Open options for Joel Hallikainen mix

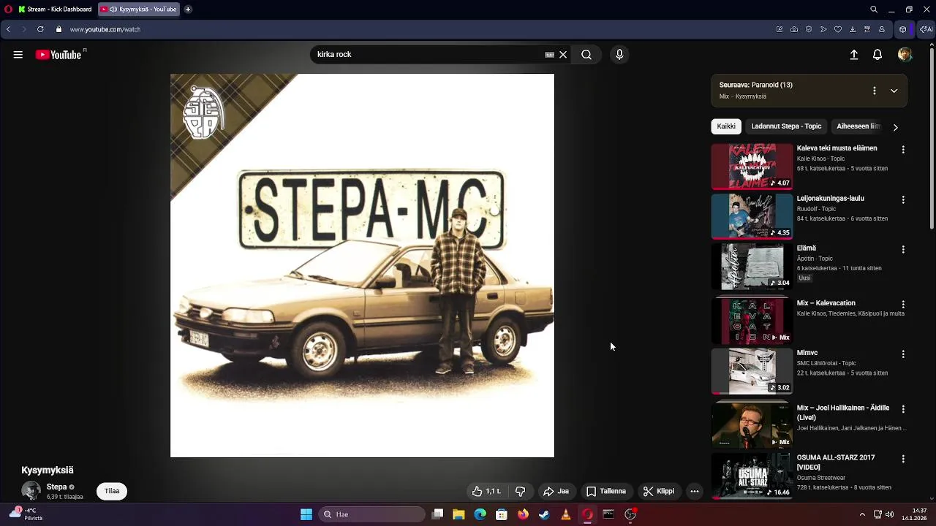(903, 409)
